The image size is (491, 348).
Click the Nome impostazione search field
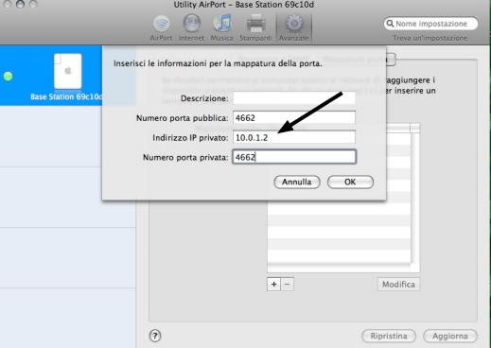point(430,24)
